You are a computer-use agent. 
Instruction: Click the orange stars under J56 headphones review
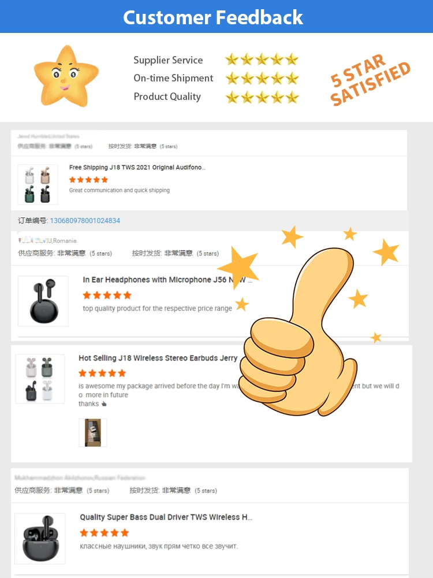click(x=107, y=295)
